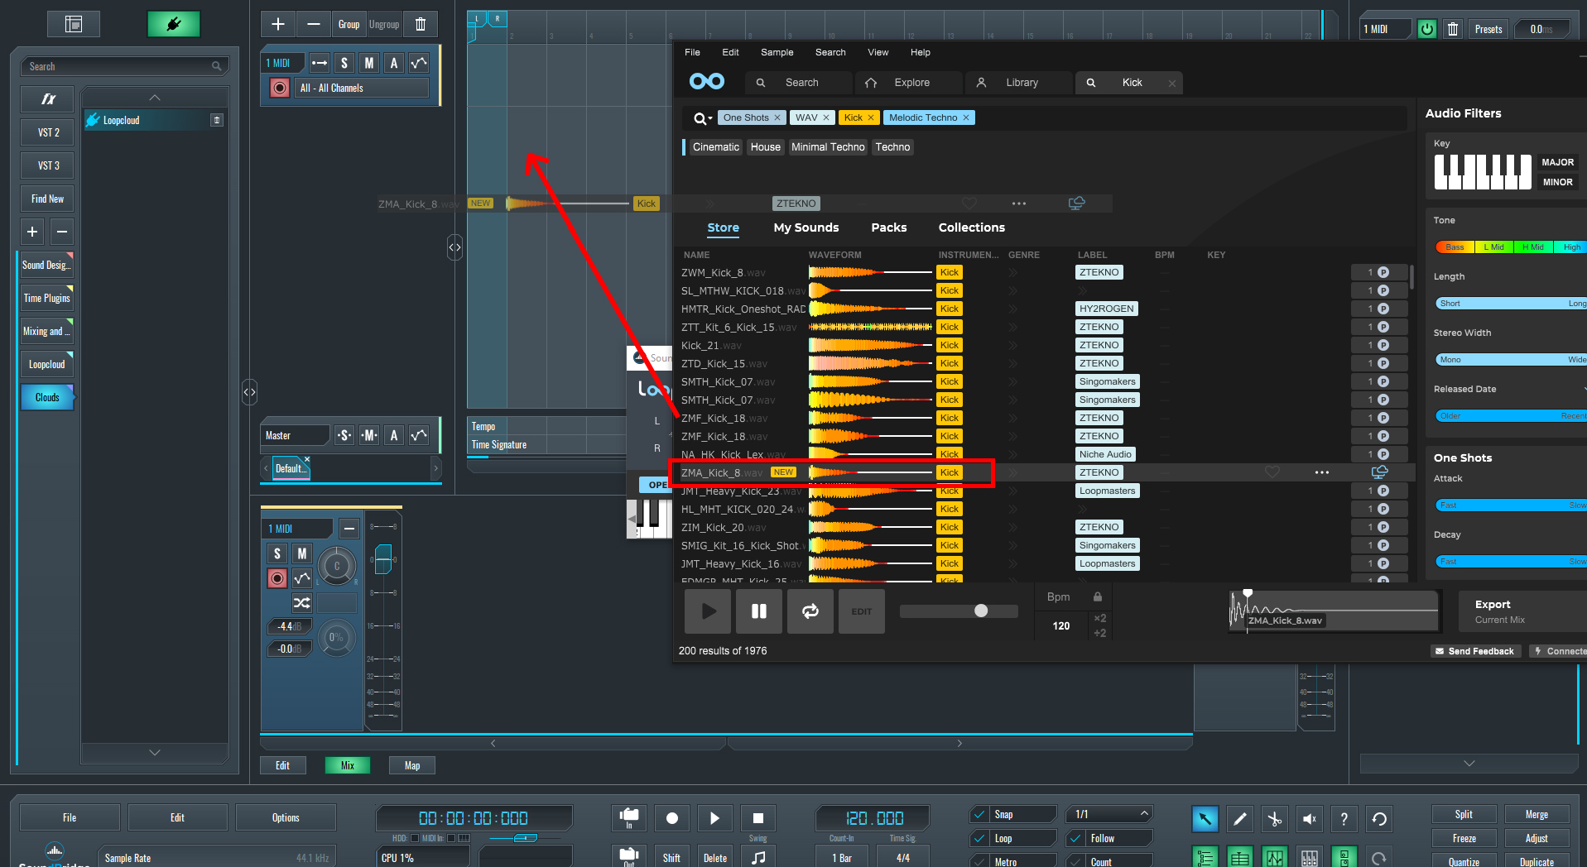Open track 1 MIDI input routing arrow icon
1587x867 pixels.
320,63
